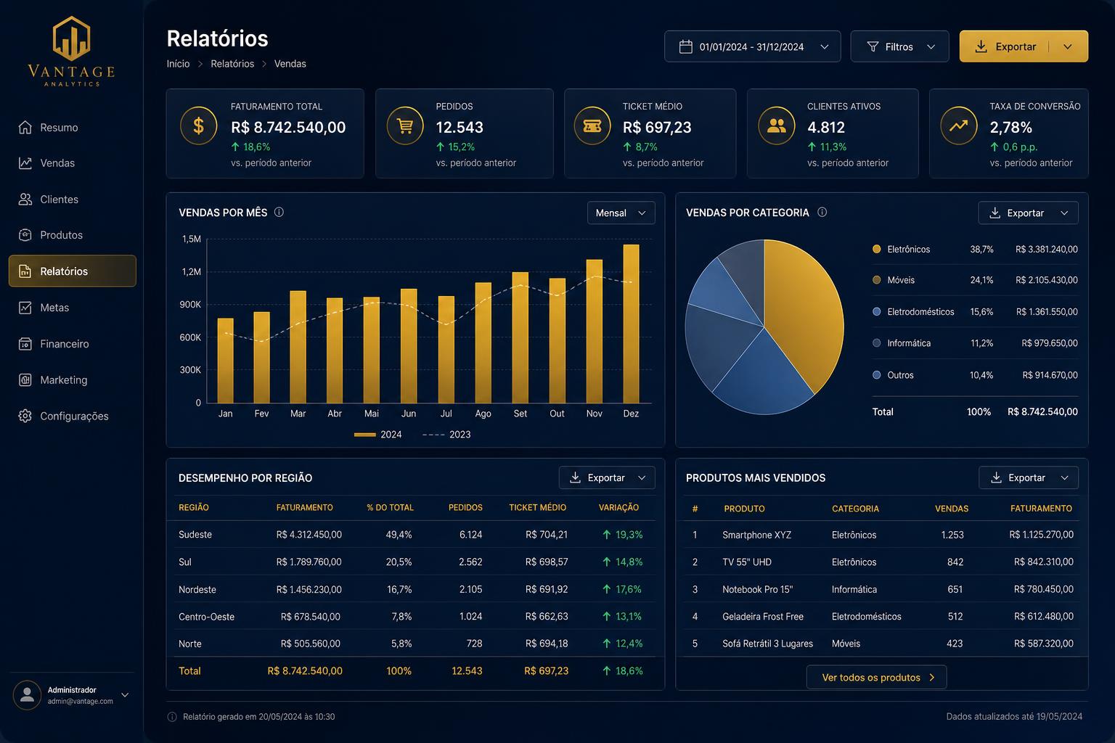The height and width of the screenshot is (743, 1115).
Task: Click the Metas target chart icon
Action: click(25, 308)
